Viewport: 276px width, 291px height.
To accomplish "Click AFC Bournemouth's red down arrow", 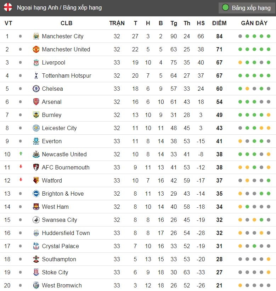I will pos(21,167).
